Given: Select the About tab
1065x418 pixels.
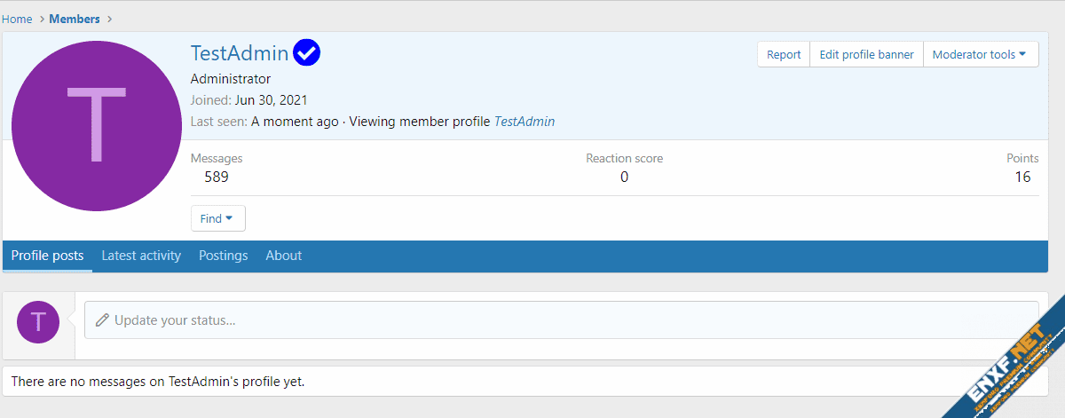Looking at the screenshot, I should [284, 256].
